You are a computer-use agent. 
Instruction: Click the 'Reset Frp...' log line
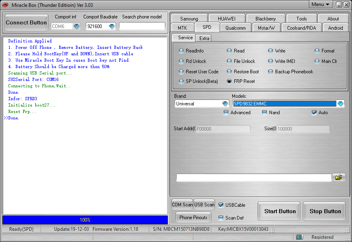22,111
